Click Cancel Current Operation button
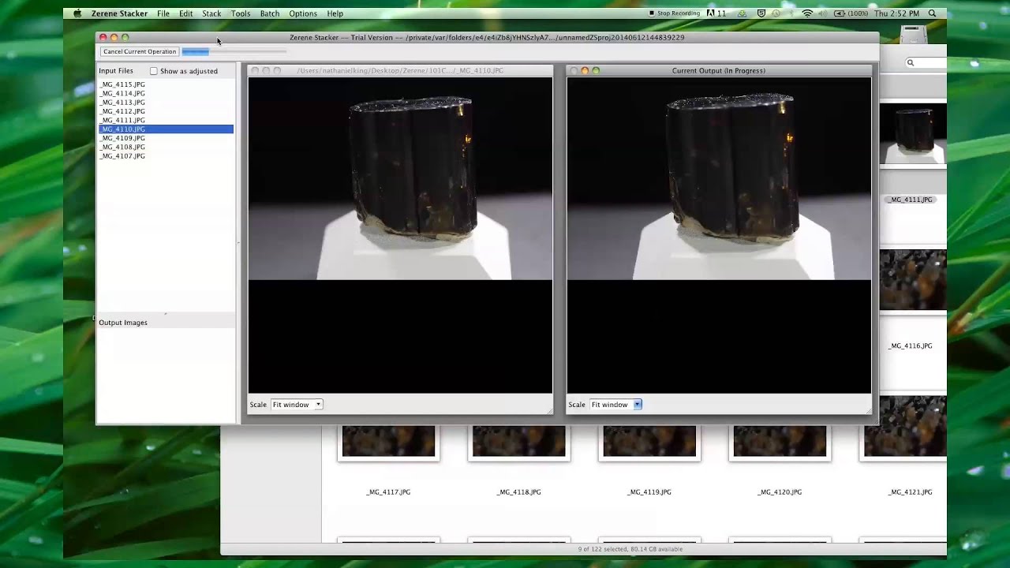 [x=140, y=51]
